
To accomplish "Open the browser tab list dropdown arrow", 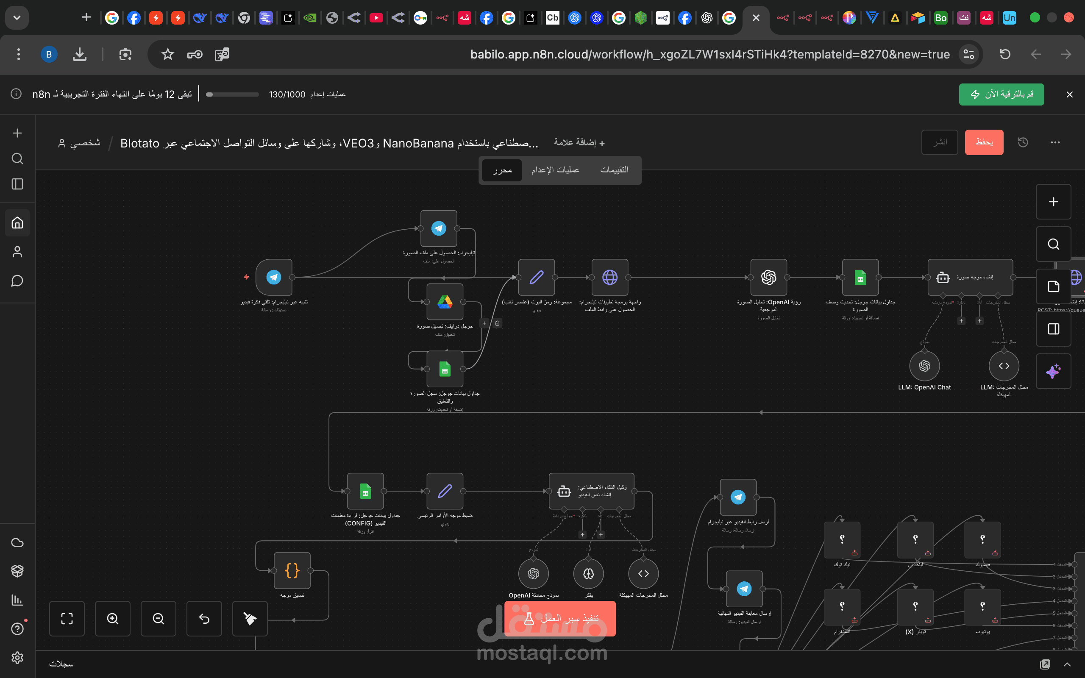I will pyautogui.click(x=17, y=18).
